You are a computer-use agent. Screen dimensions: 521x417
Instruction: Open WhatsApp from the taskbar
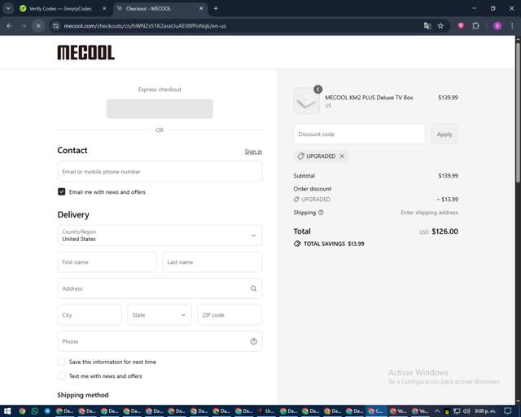pos(34,411)
